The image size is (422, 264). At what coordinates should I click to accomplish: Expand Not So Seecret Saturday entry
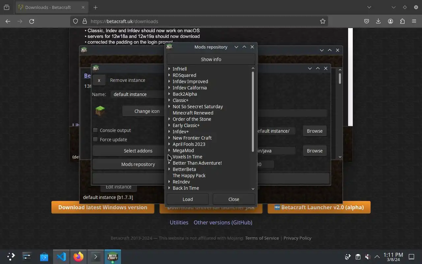[x=169, y=107]
